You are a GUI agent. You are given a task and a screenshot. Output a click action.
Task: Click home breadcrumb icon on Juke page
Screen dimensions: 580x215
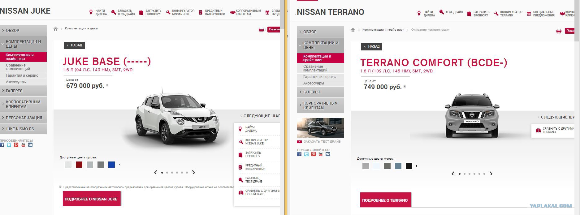(55, 28)
